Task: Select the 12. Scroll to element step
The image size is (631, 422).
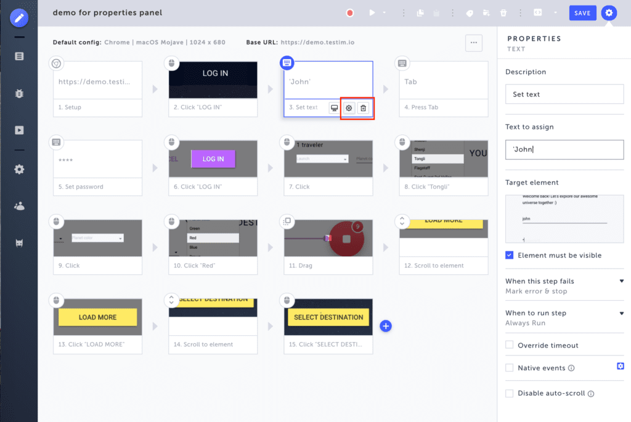Action: point(444,247)
